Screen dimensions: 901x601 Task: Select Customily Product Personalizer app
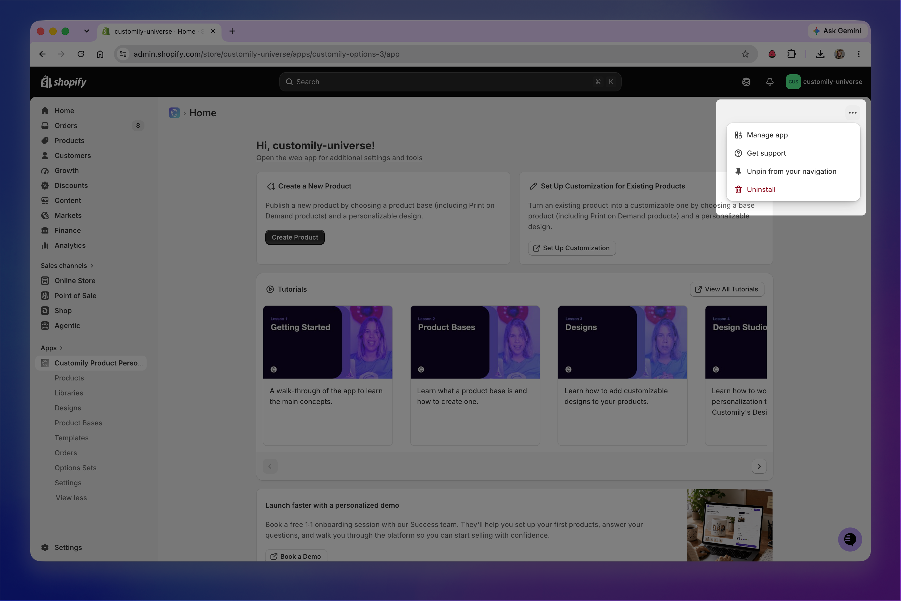(91, 363)
